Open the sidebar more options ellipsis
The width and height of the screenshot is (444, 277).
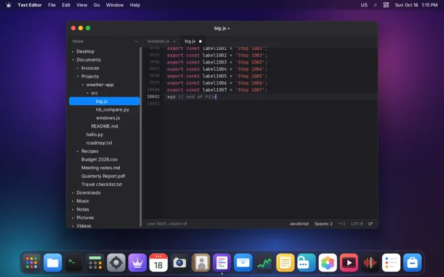tap(136, 41)
